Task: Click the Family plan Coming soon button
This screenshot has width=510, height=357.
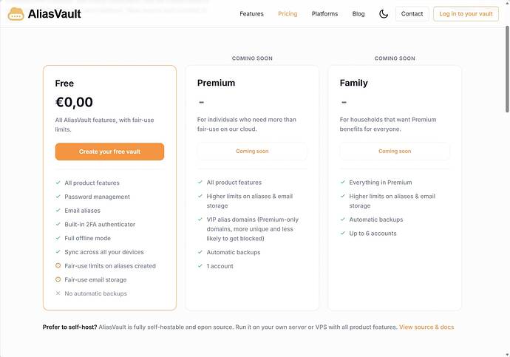Action: pos(395,152)
